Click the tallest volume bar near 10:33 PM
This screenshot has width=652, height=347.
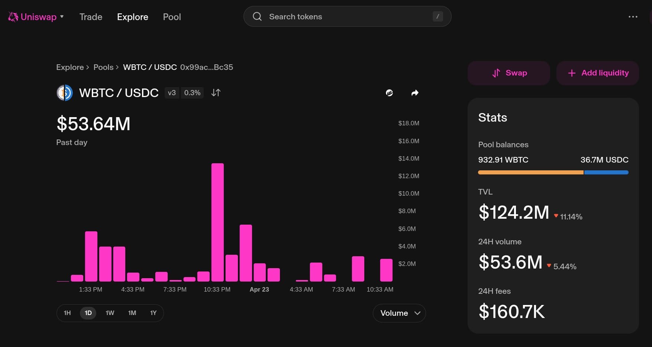[217, 222]
